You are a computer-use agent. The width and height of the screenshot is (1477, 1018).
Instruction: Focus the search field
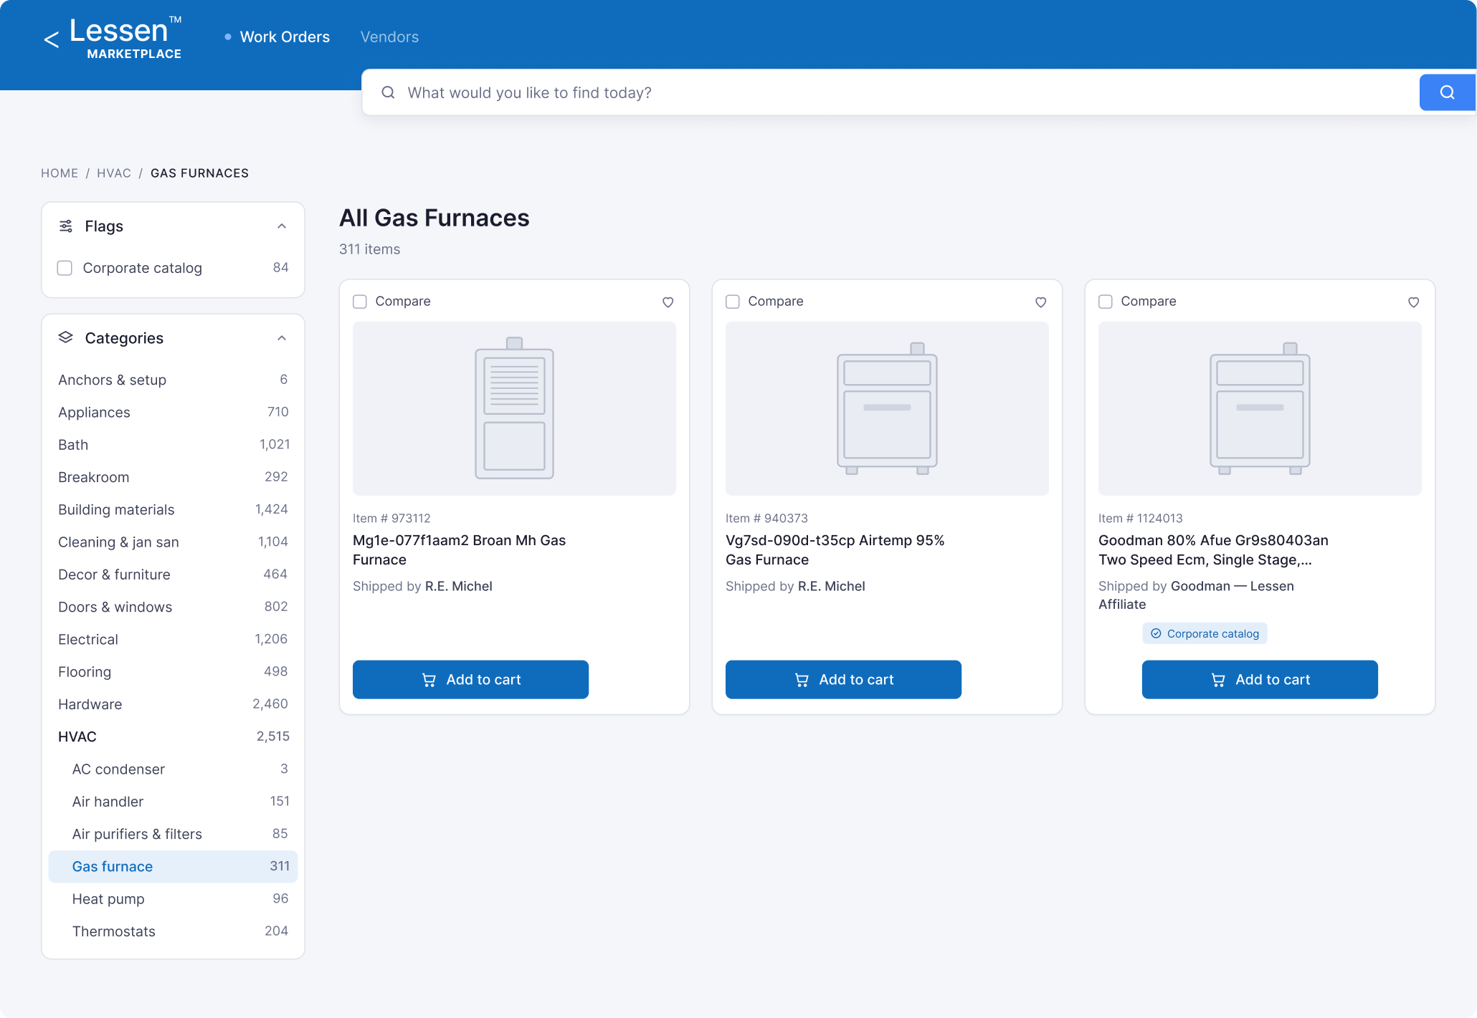891,92
